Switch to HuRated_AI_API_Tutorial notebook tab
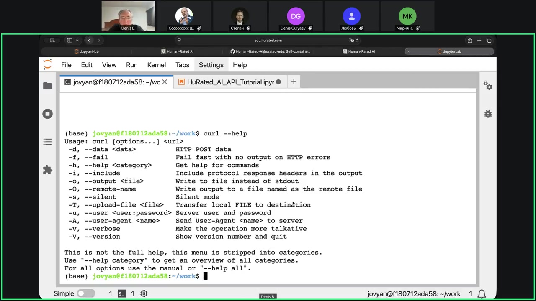This screenshot has height=301, width=536. pyautogui.click(x=230, y=82)
